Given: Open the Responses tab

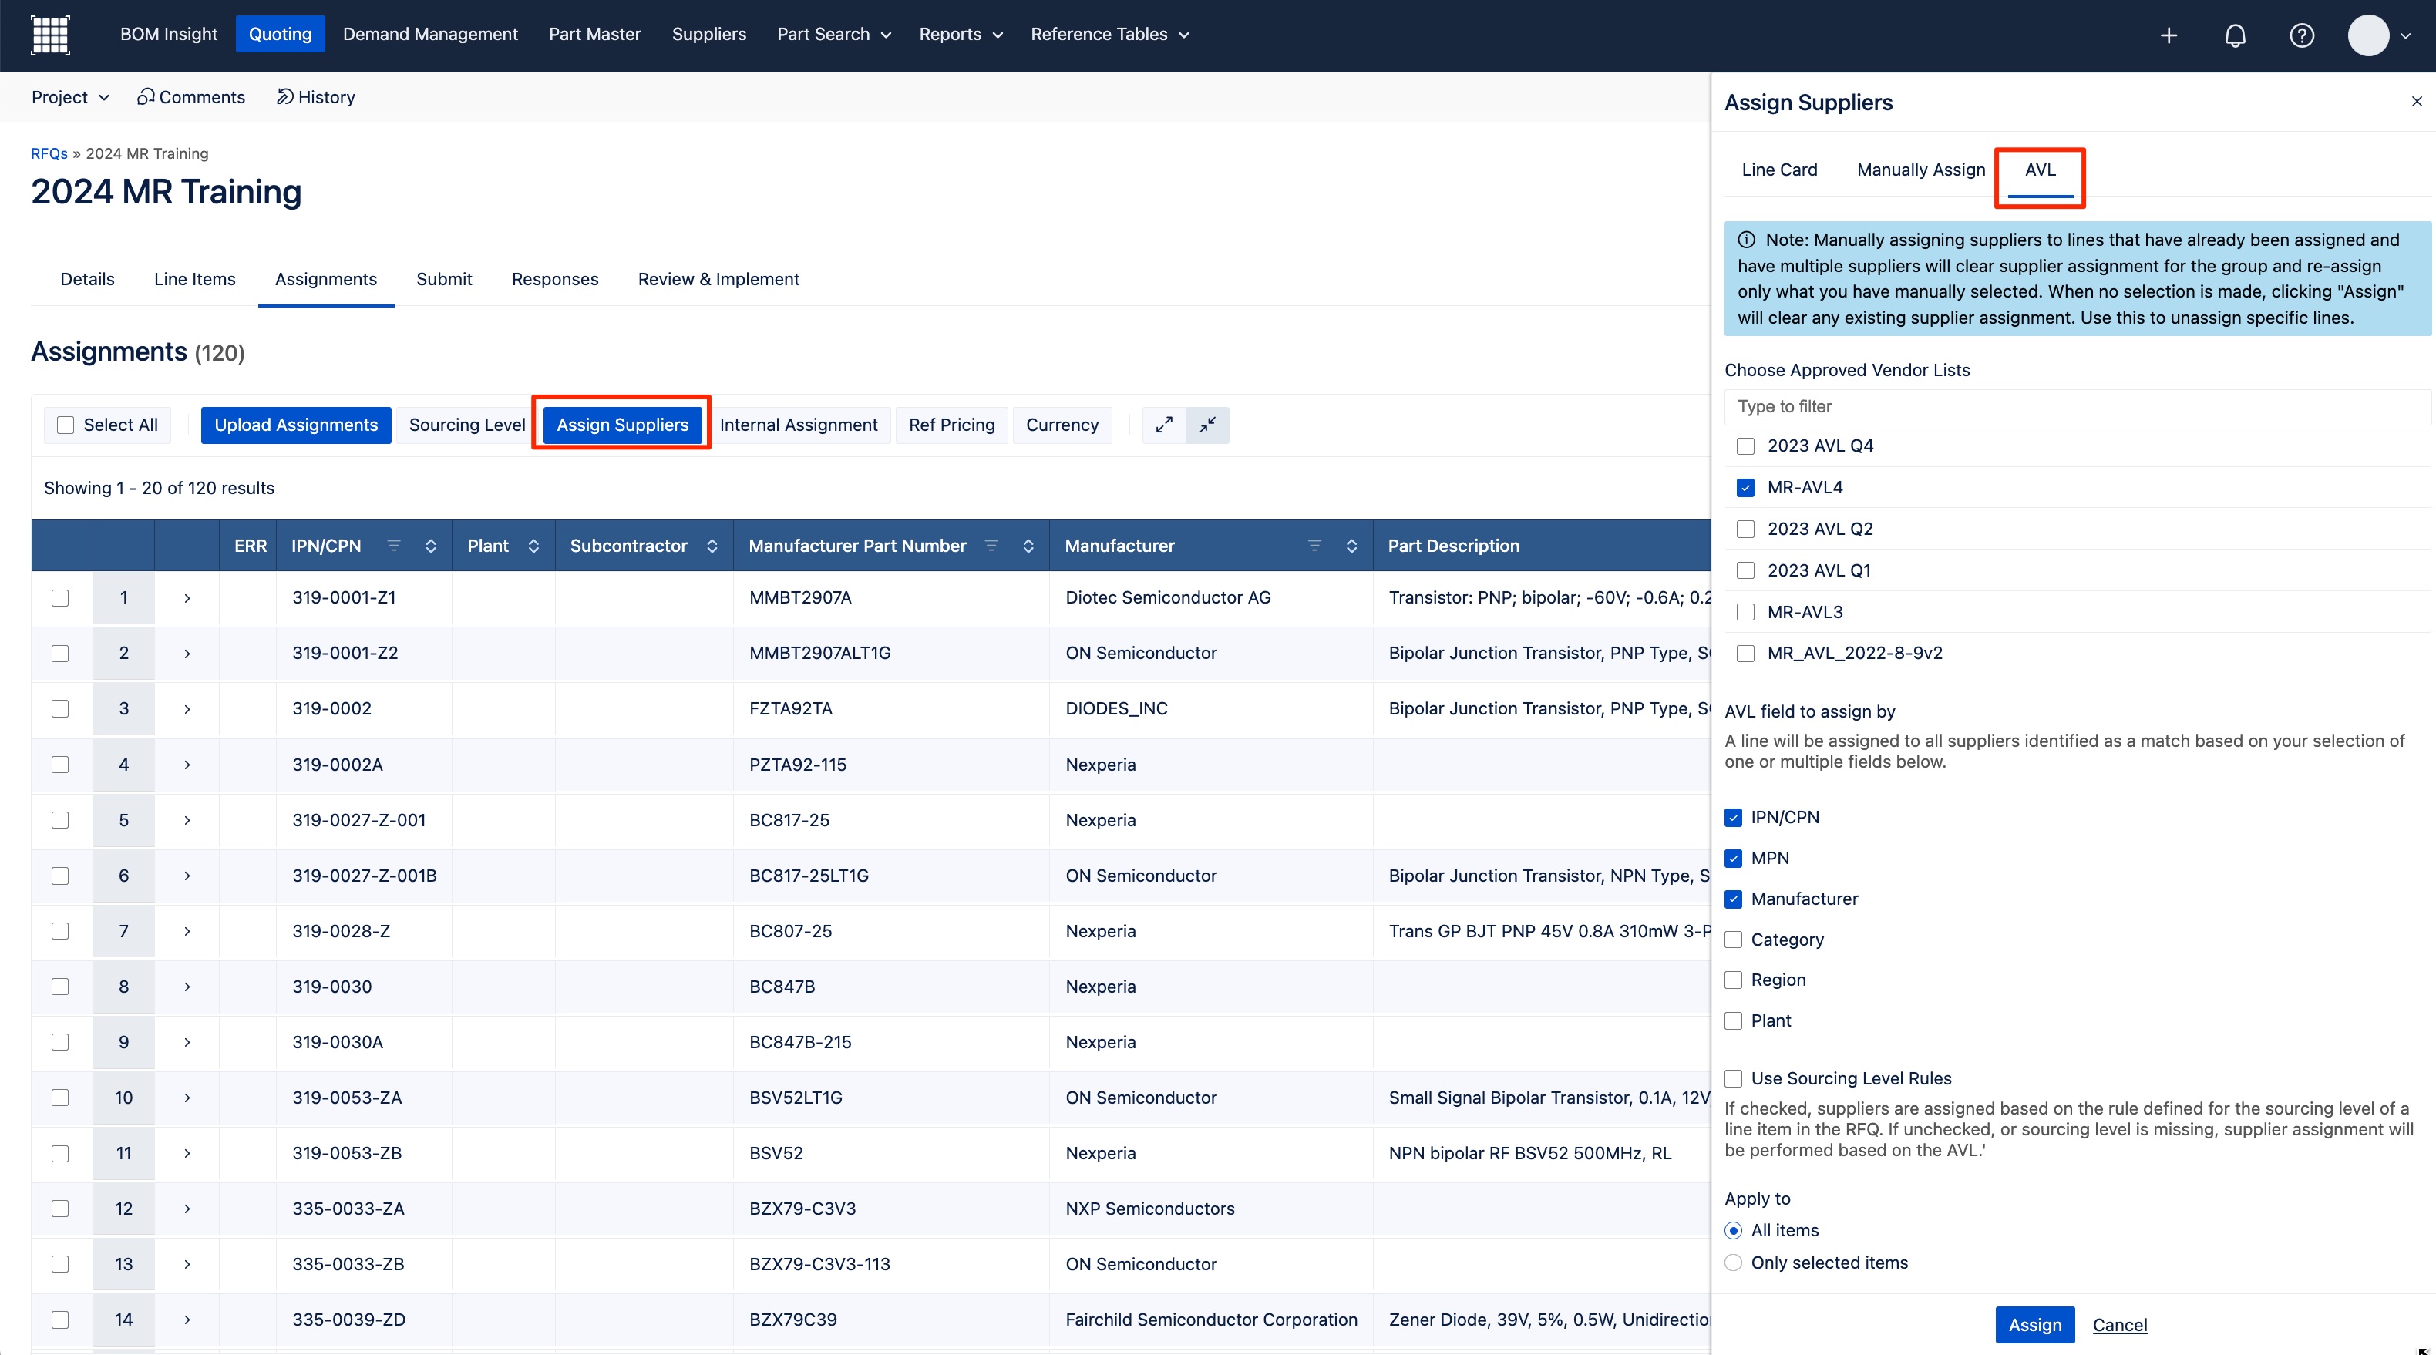Looking at the screenshot, I should coord(555,279).
